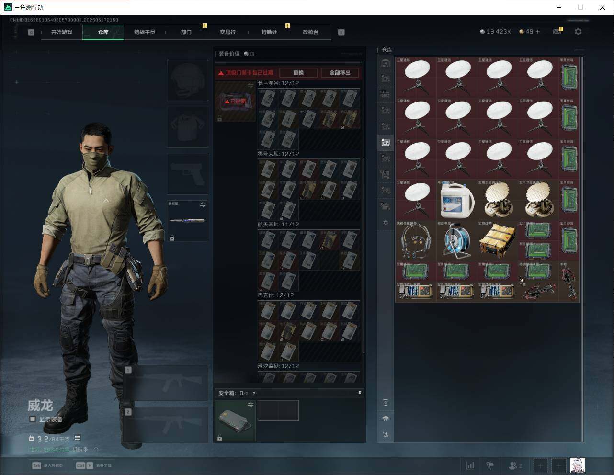Click the next-tab key icon right of 改枪台
The height and width of the screenshot is (475, 614).
(x=341, y=33)
